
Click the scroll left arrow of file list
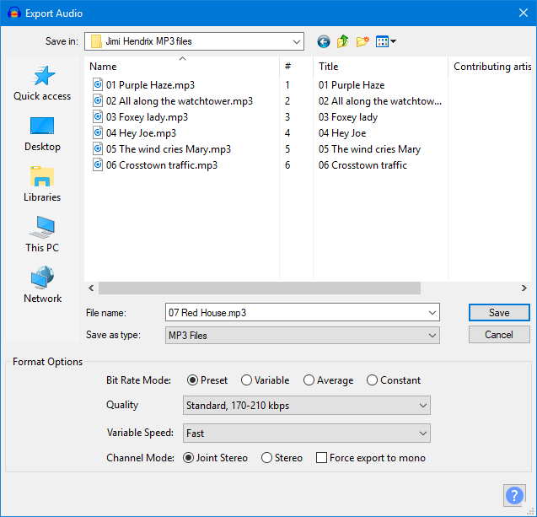tap(91, 288)
